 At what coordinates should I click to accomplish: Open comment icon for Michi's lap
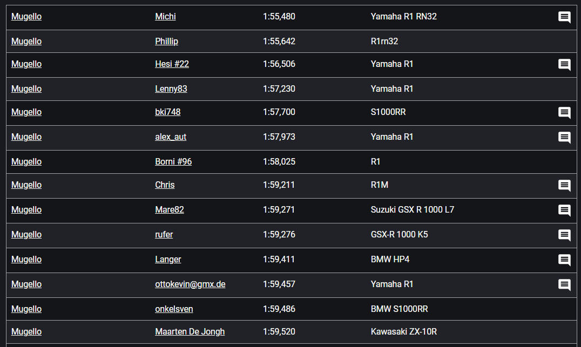[564, 17]
